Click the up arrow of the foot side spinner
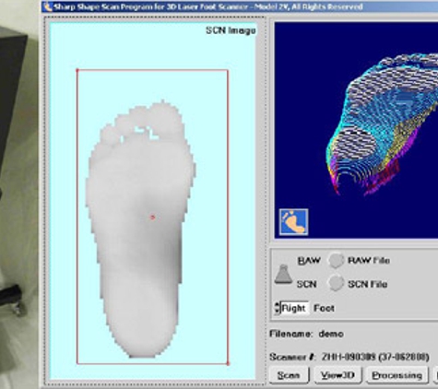438x389 pixels. 278,305
